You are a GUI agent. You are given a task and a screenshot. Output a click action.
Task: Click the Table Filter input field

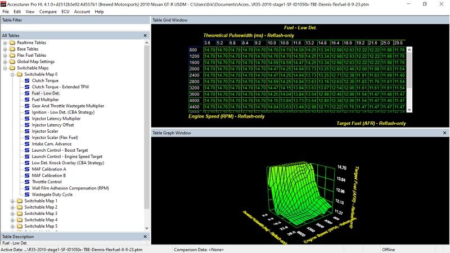tap(75, 28)
